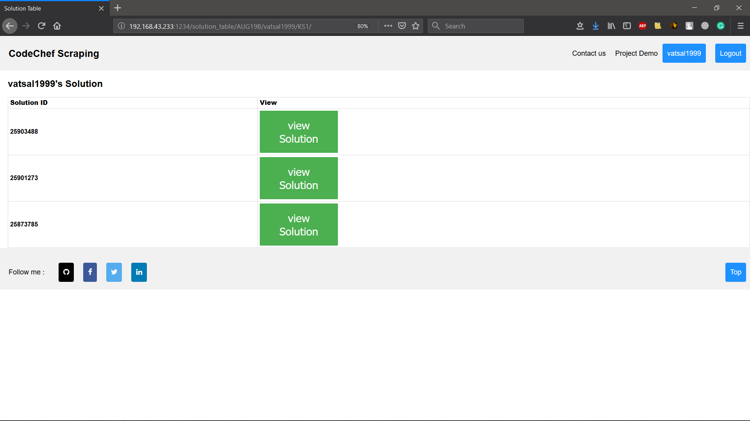
Task: View solution for ID 25903488
Action: (298, 132)
